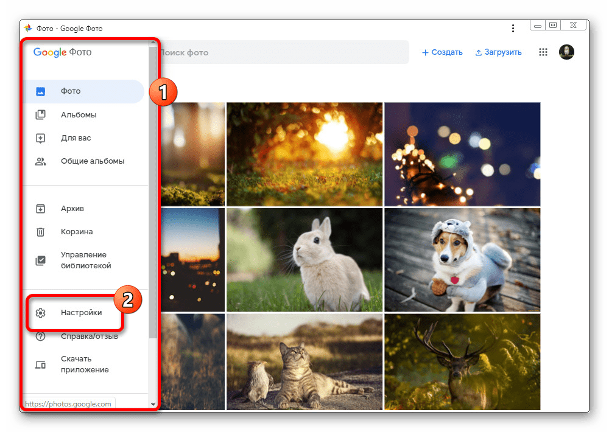
Task: Click the Создать button
Action: [442, 52]
